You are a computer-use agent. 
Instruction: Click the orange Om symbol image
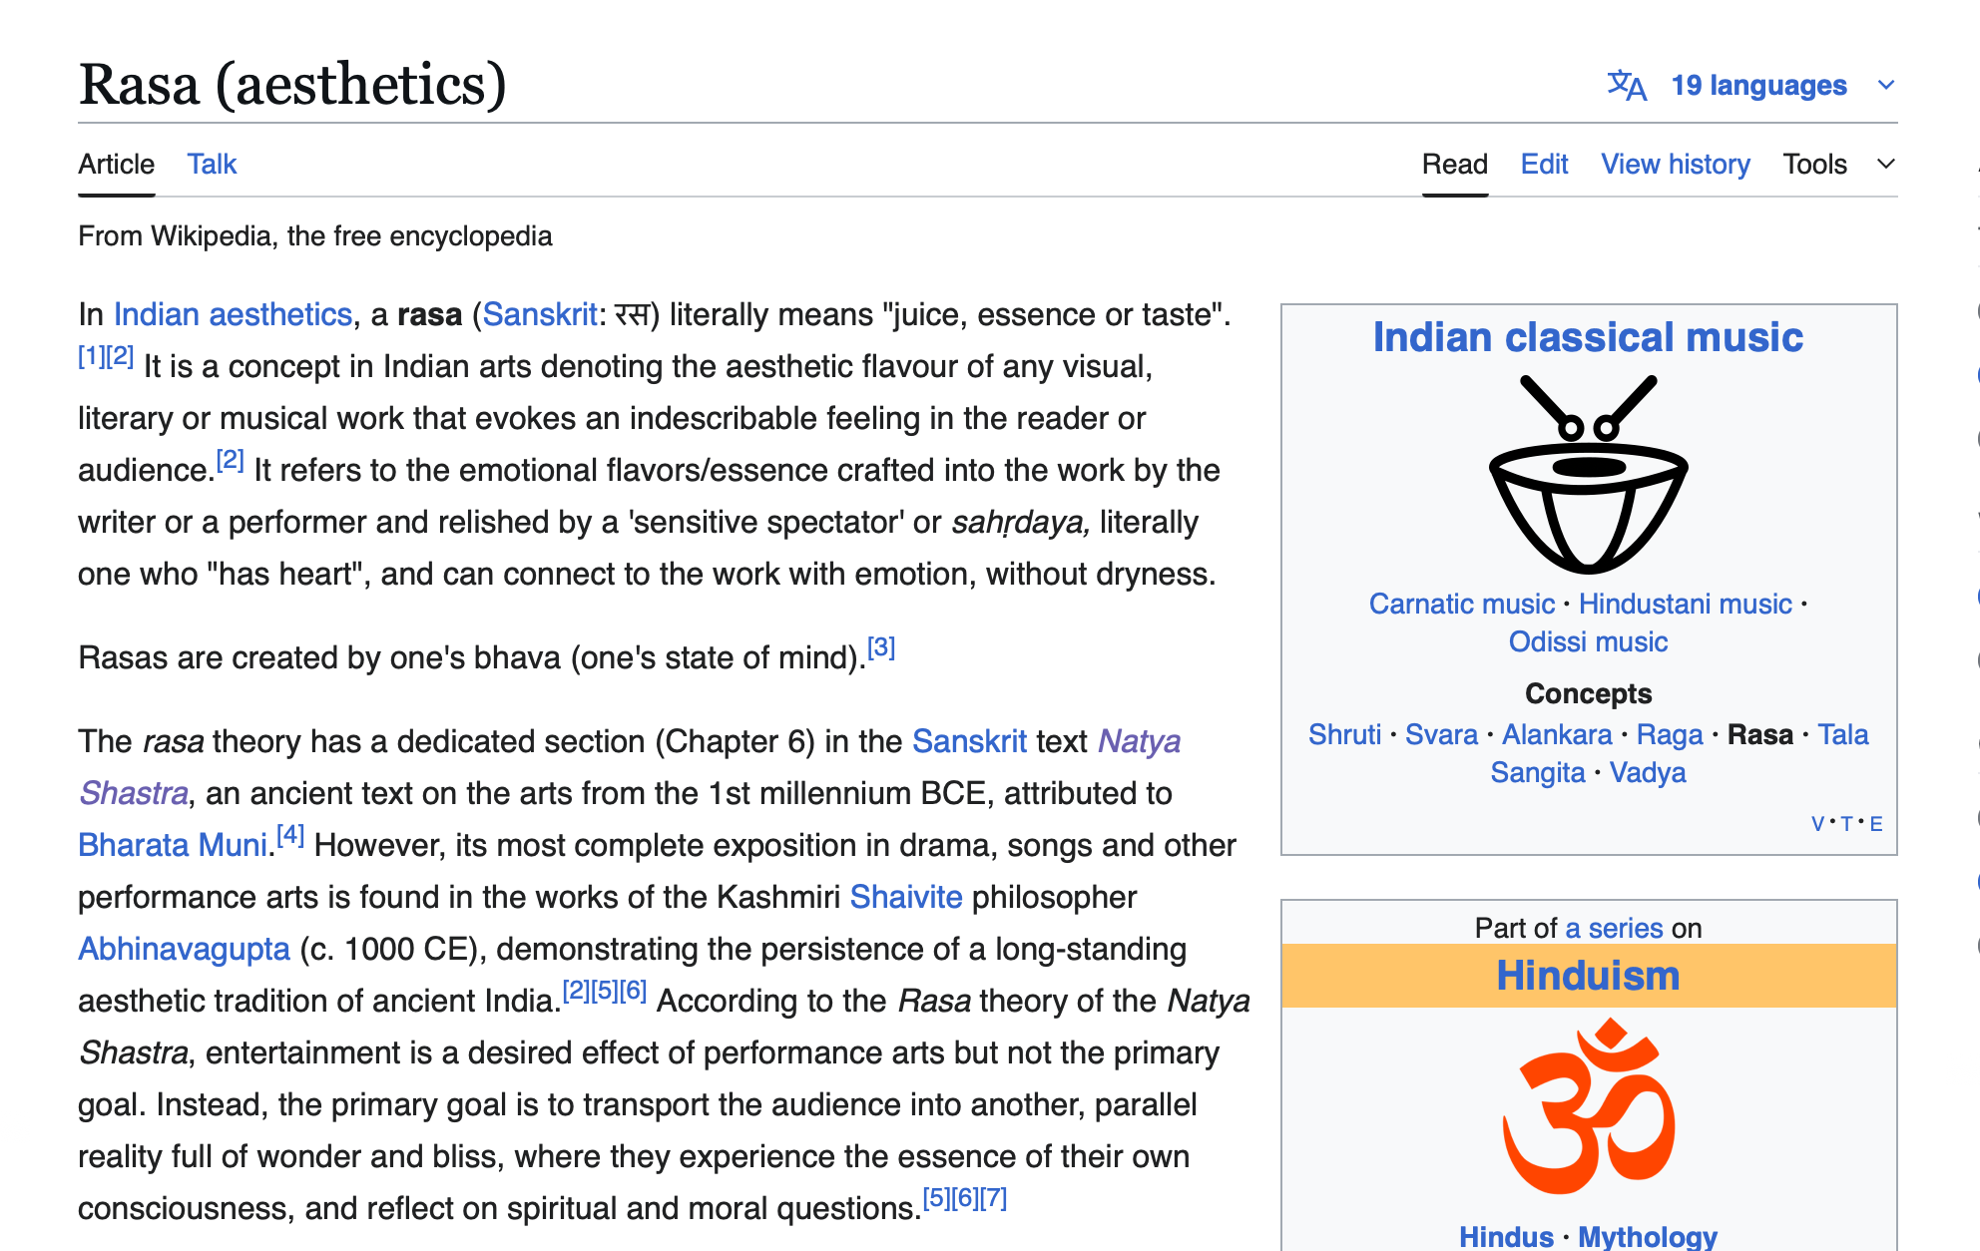(x=1588, y=1107)
